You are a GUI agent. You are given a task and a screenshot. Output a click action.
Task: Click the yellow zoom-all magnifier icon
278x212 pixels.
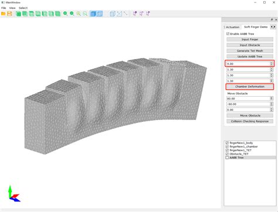click(x=79, y=13)
